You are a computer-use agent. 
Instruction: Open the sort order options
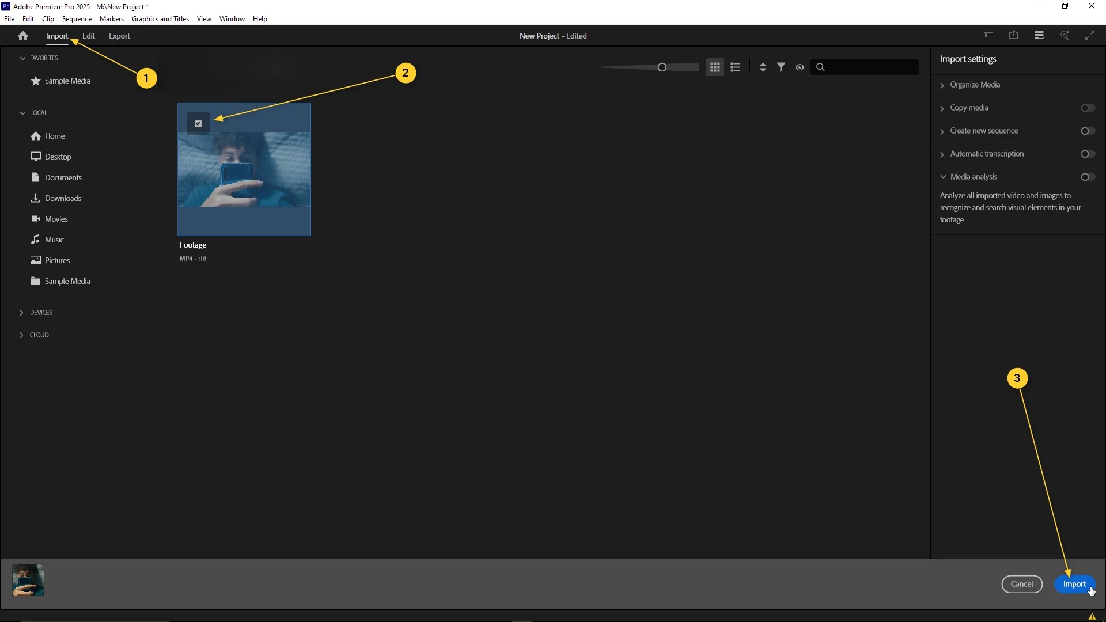763,67
